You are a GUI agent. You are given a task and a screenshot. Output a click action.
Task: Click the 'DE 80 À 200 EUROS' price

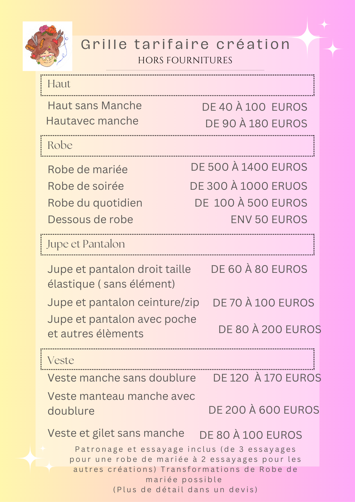pos(270,330)
